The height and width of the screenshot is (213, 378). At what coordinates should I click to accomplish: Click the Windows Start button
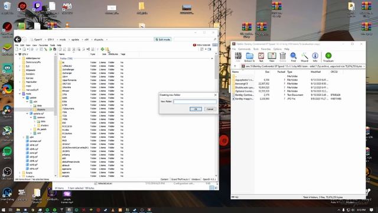[x=4, y=210]
